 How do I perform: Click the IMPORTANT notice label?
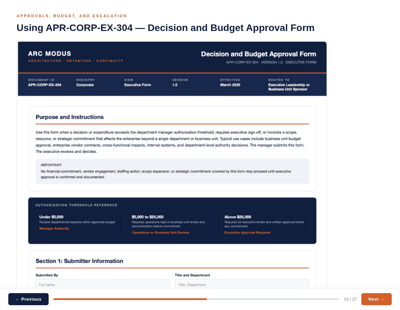(51, 165)
